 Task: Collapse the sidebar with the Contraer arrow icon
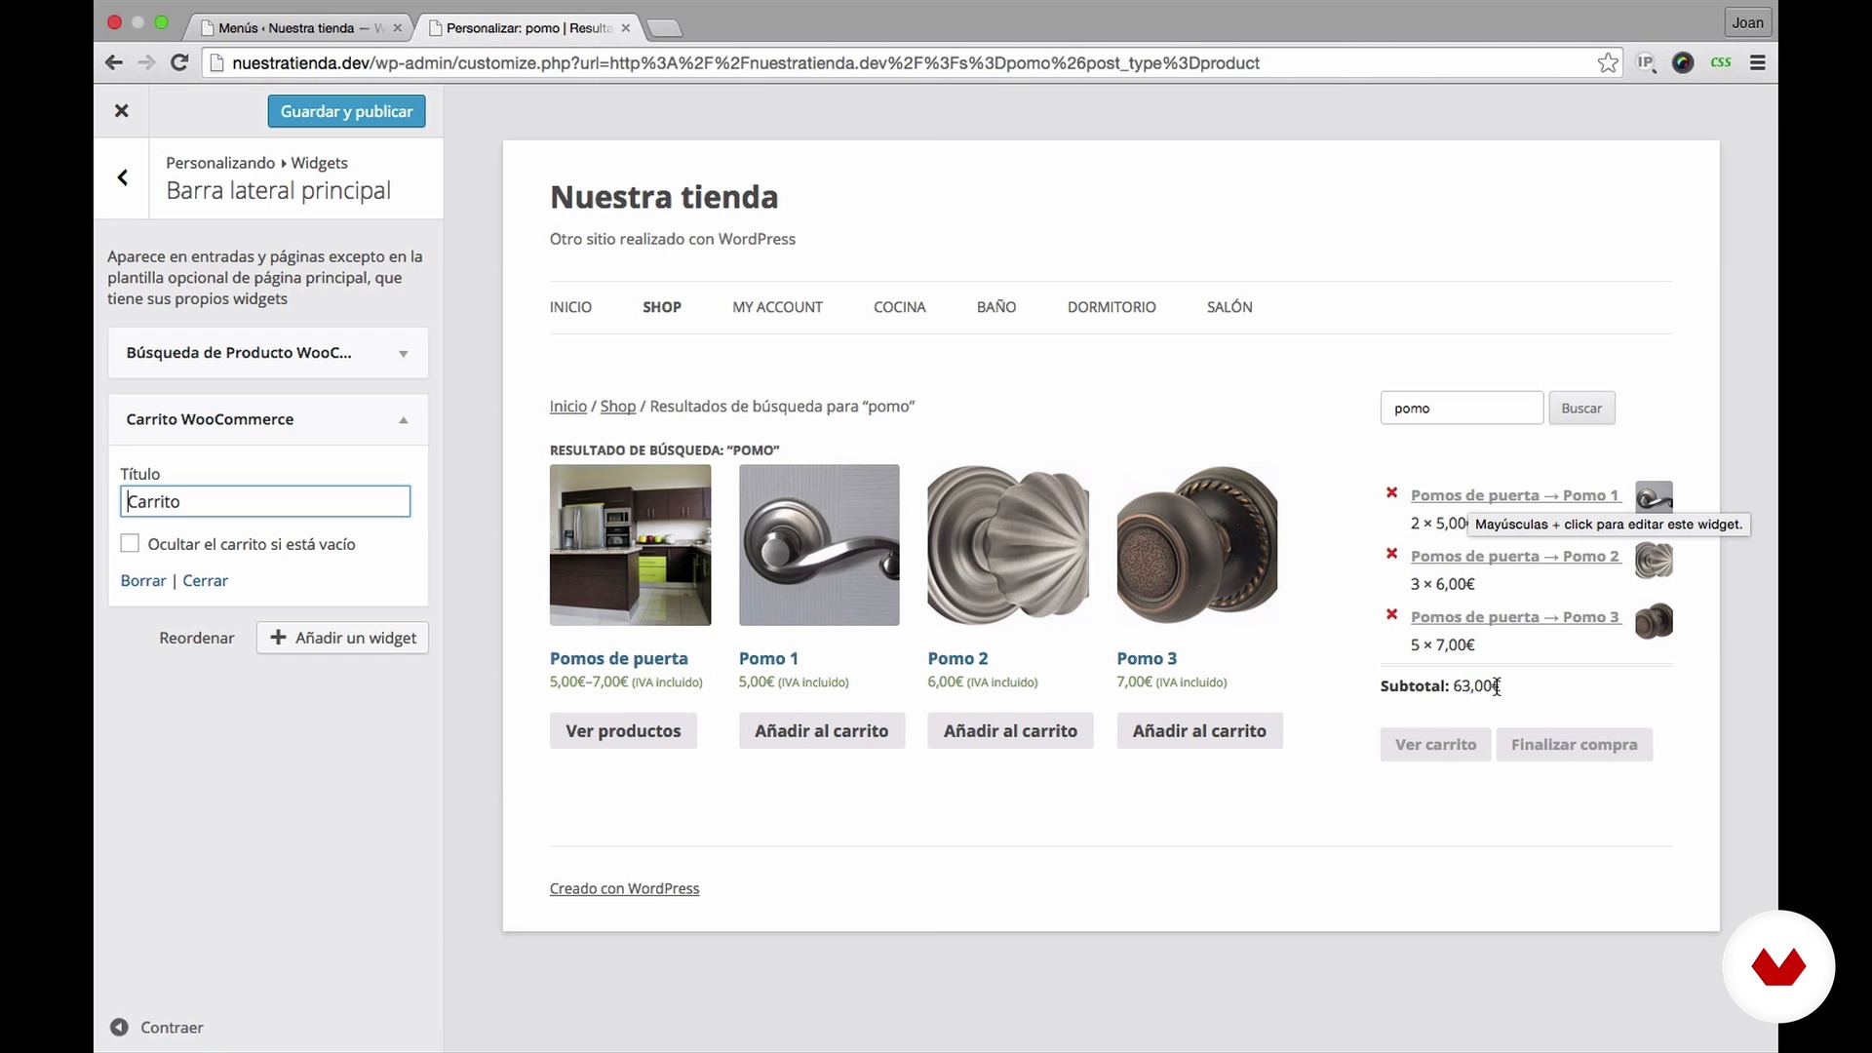click(x=119, y=1027)
